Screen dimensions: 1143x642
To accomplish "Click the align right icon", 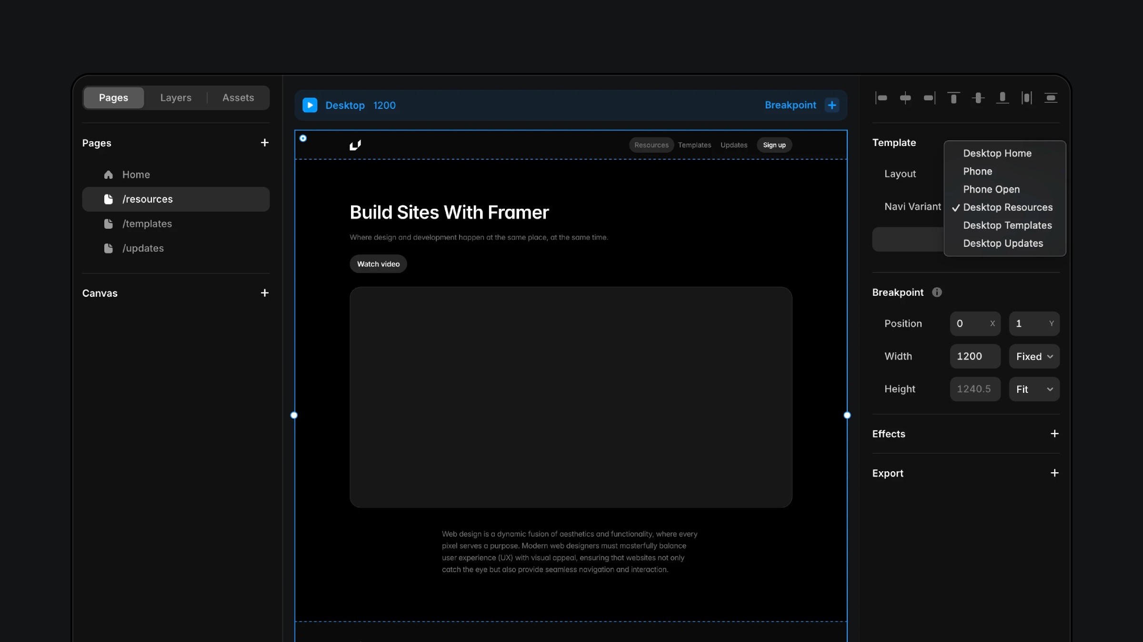I will tap(930, 98).
